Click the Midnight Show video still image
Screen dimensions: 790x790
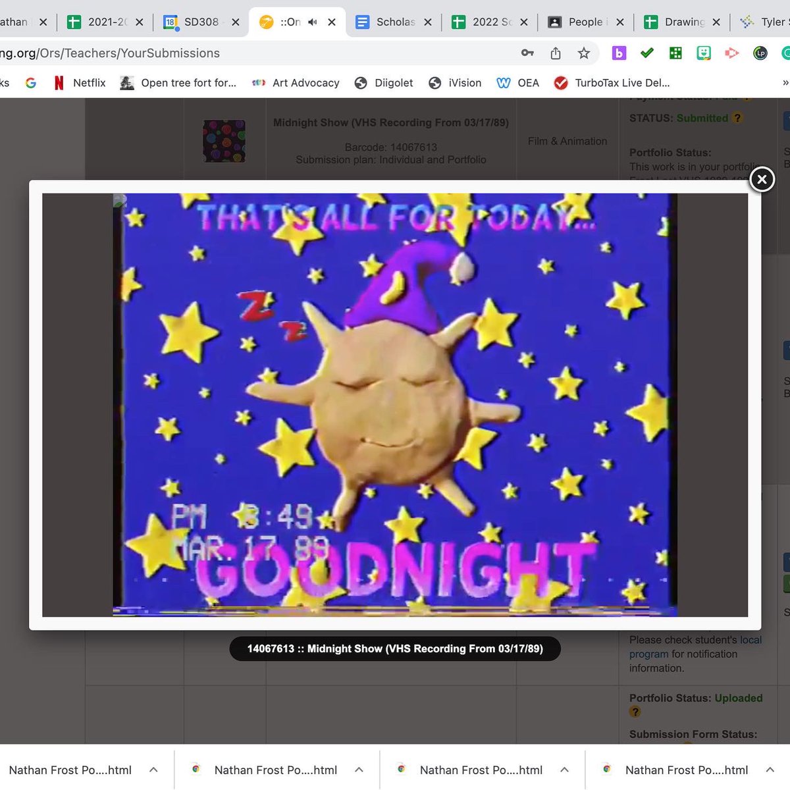[395, 405]
